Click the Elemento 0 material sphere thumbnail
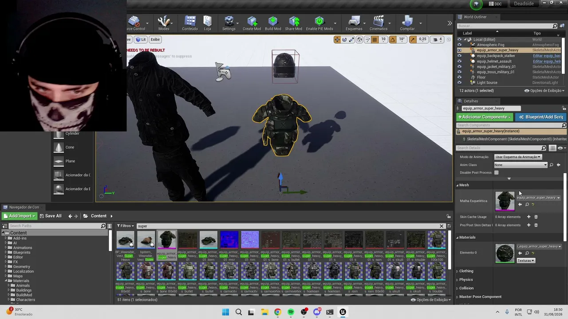Viewport: 568px width, 319px height. [505, 253]
